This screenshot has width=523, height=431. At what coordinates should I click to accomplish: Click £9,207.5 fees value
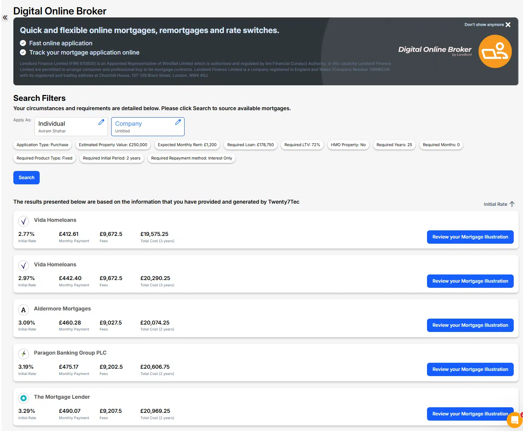110,411
